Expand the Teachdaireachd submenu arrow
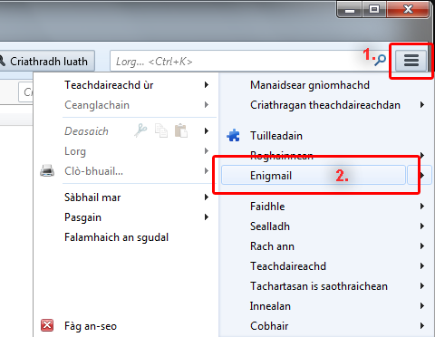435x337 pixels. 422,266
